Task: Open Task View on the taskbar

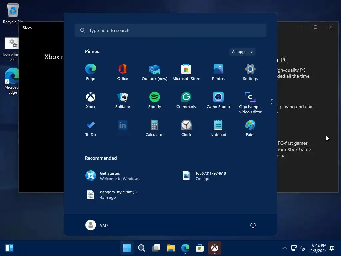Action: [156, 248]
